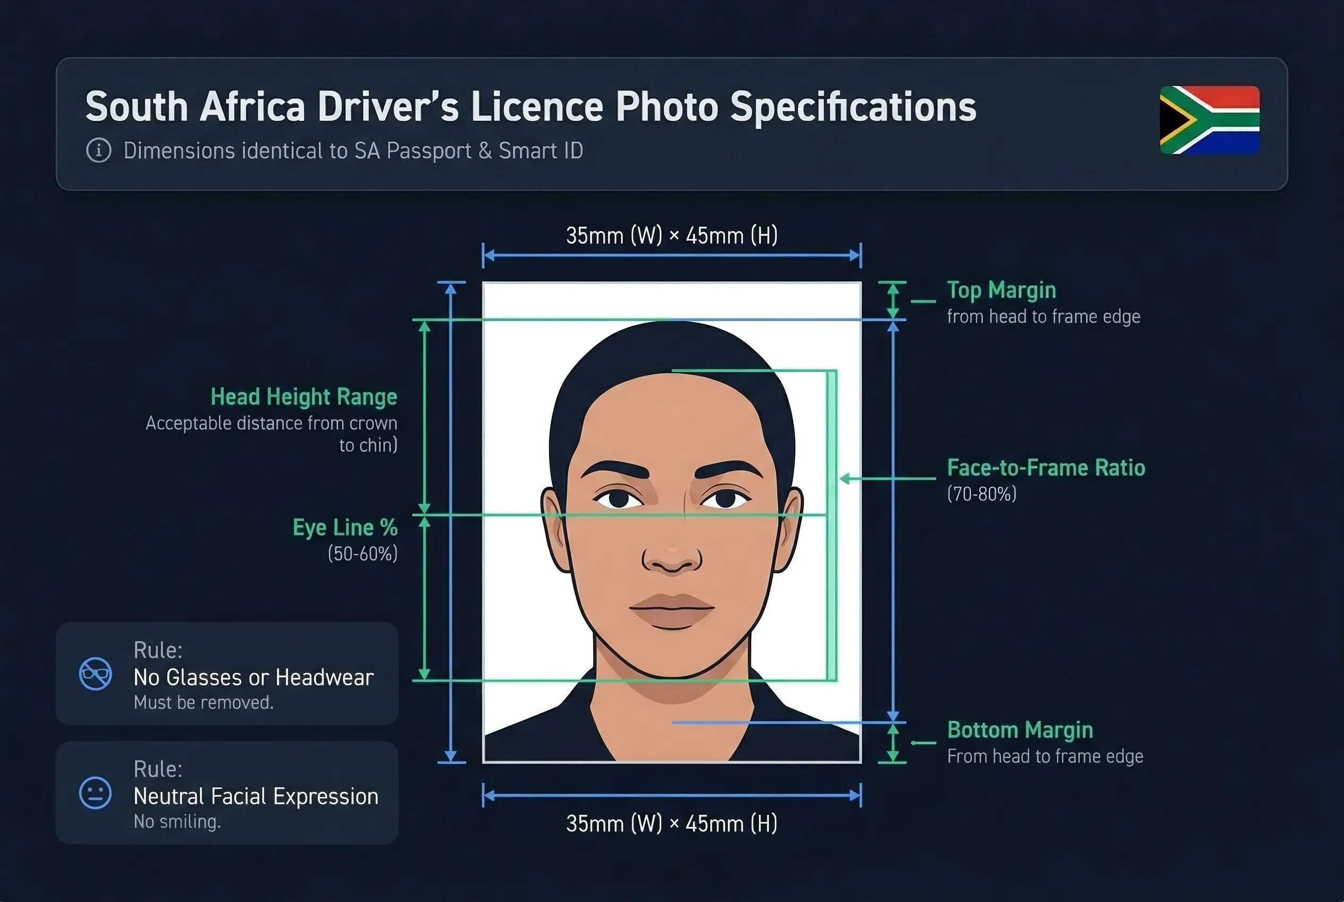Click the No Glasses or Headwear rule card

click(226, 674)
